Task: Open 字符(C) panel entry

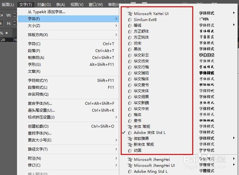Action: click(68, 44)
